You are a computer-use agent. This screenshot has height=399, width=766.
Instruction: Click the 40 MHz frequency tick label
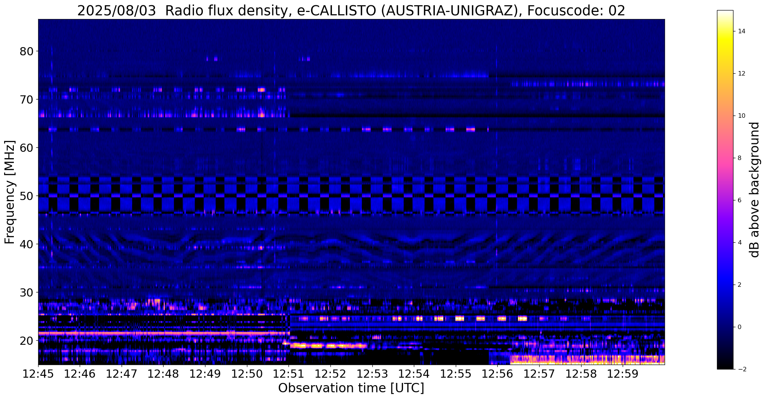[26, 244]
